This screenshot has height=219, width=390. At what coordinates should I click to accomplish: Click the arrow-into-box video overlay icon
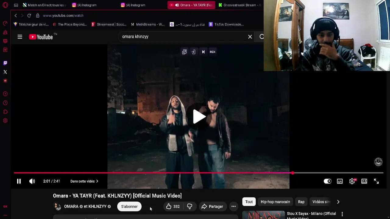pyautogui.click(x=193, y=52)
